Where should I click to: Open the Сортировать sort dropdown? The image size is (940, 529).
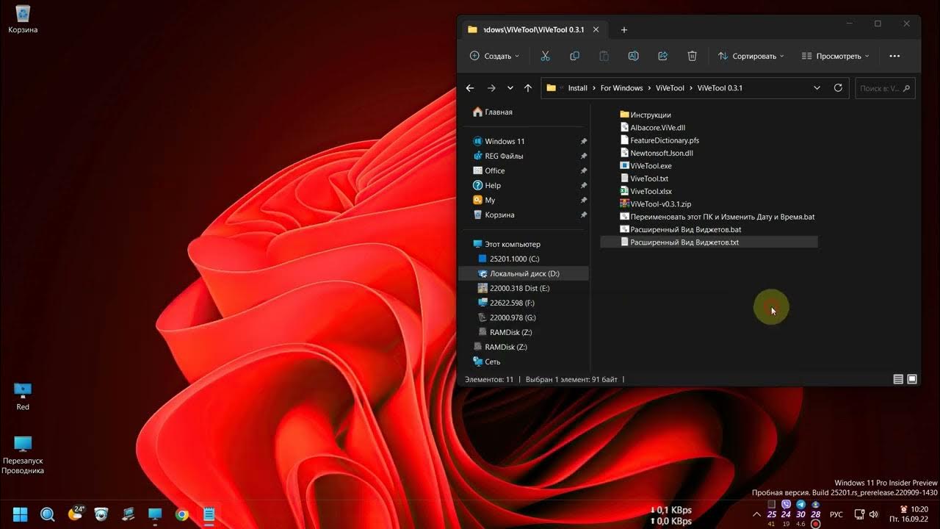click(x=751, y=56)
